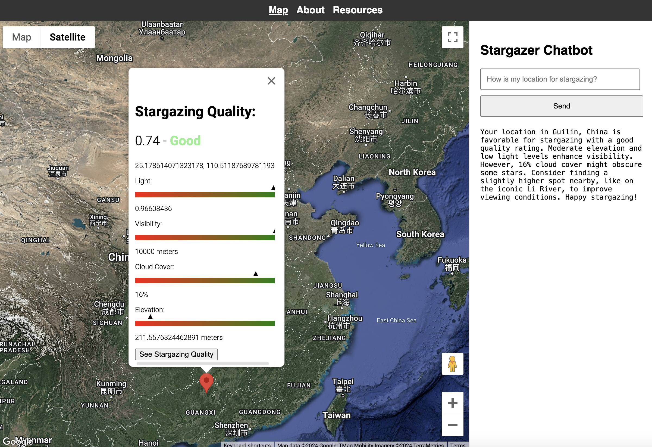Close the Stargazing Quality popup

click(271, 81)
